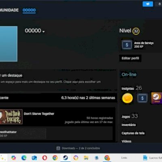162x162 pixels.
Task: Open Copilot from the taskbar
Action: point(13,158)
